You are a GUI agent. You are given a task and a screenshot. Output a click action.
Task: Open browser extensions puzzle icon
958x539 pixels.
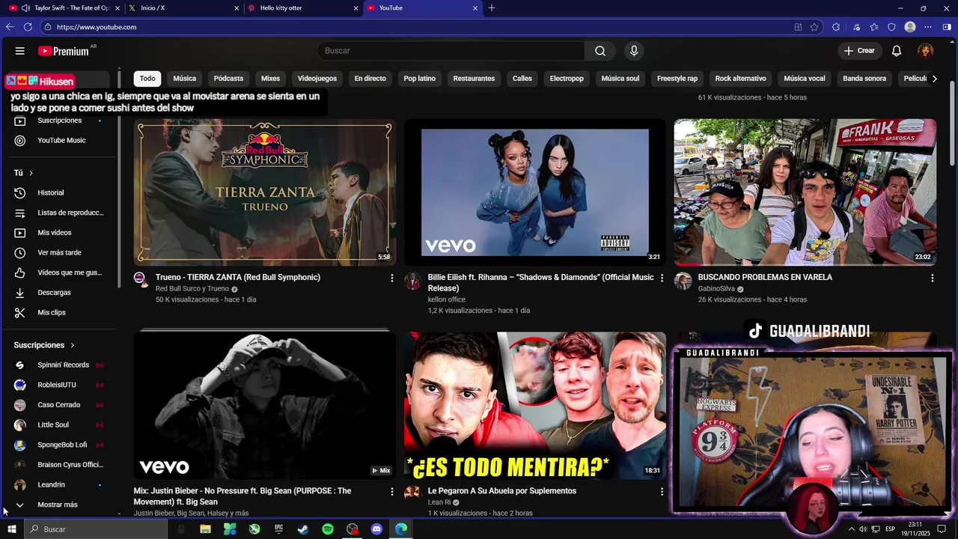(836, 27)
